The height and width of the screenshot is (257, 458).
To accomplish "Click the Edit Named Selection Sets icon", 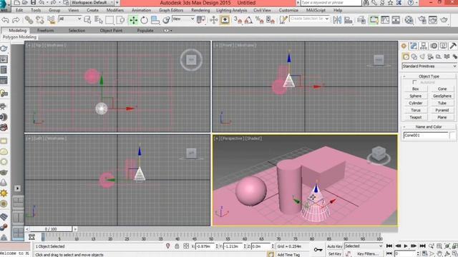I will coord(283,20).
